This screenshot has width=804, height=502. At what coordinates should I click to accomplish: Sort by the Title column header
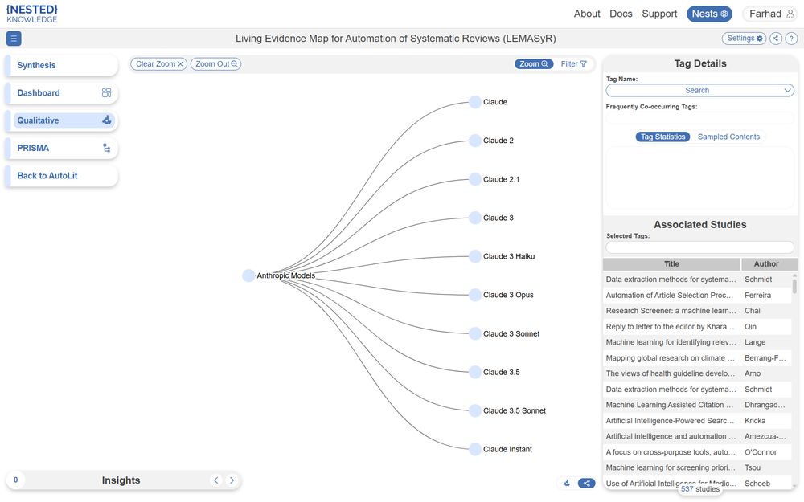tap(671, 263)
